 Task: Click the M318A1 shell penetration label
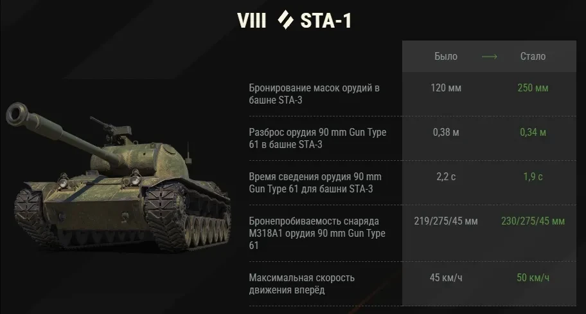[317, 233]
